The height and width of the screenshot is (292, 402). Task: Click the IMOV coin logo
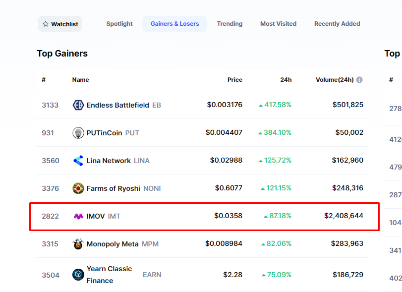(x=78, y=216)
